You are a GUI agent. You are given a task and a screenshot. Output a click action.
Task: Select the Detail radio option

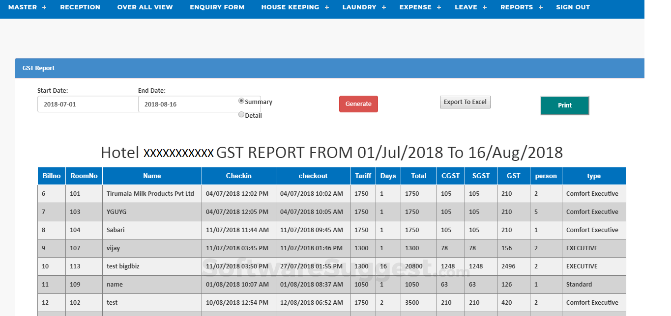click(241, 115)
